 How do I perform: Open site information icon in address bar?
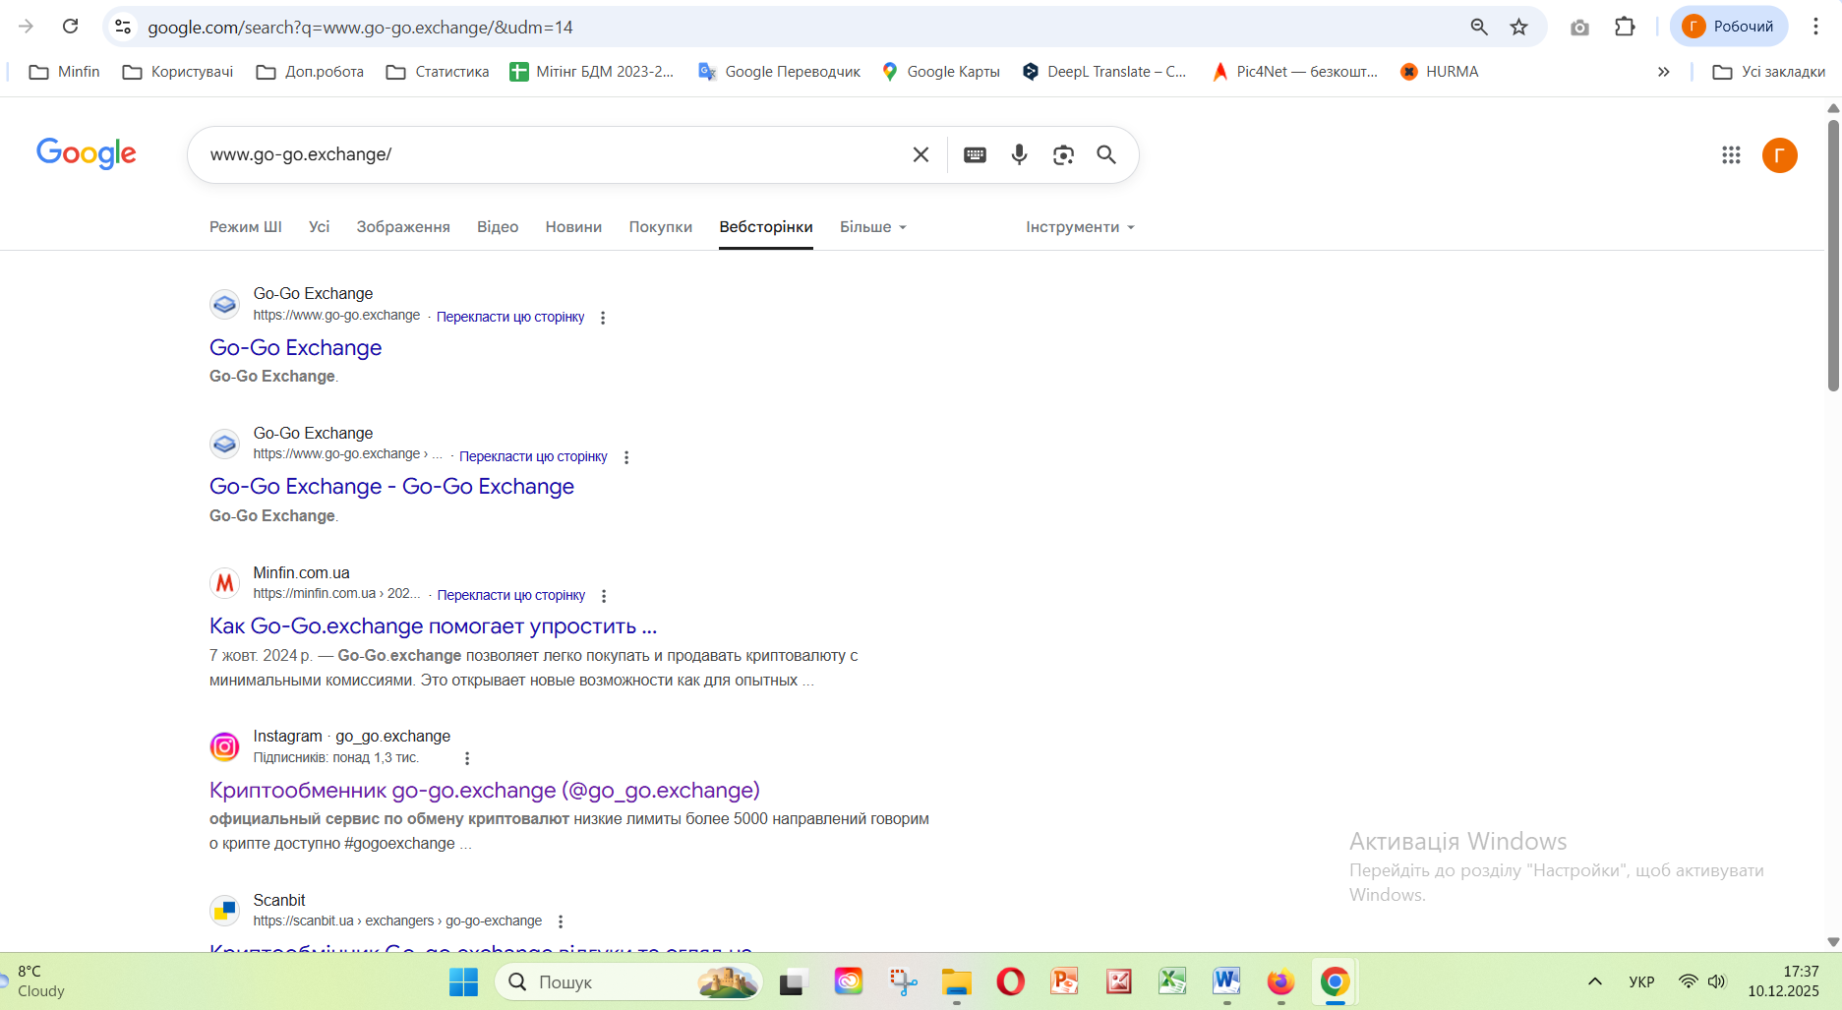point(123,27)
